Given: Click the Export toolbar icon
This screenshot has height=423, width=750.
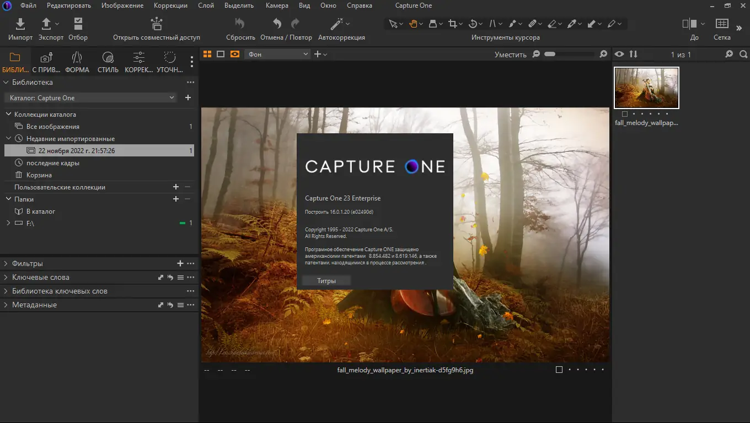Looking at the screenshot, I should (47, 24).
